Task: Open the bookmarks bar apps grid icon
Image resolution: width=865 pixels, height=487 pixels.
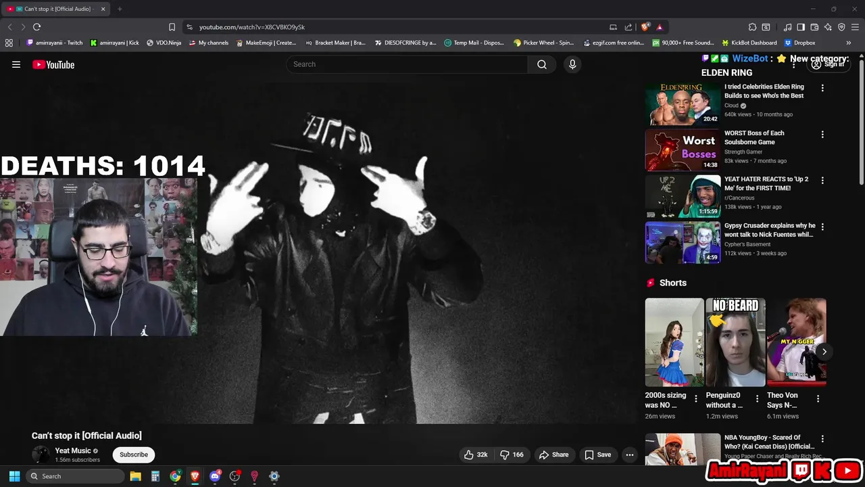Action: (9, 43)
